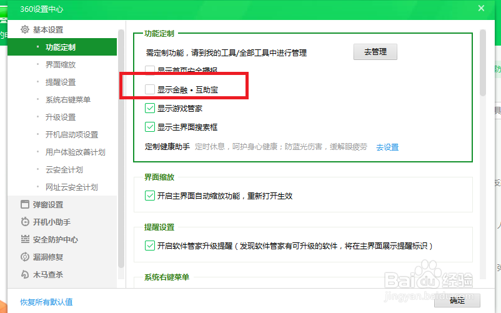Uncheck 显示主界面搜索框 checkbox
501x313 pixels.
pyautogui.click(x=150, y=127)
